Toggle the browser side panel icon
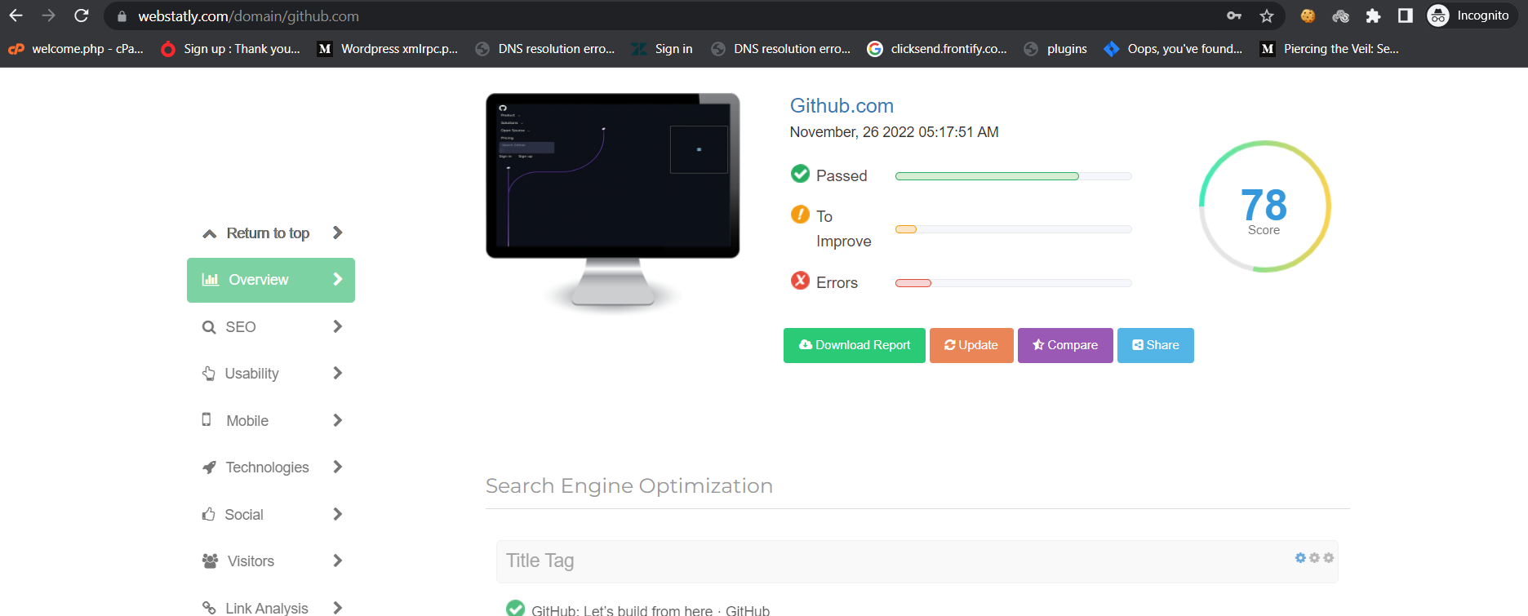The image size is (1528, 616). click(1406, 16)
